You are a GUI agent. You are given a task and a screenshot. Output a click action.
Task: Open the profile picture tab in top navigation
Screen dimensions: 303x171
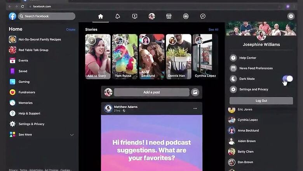click(151, 16)
